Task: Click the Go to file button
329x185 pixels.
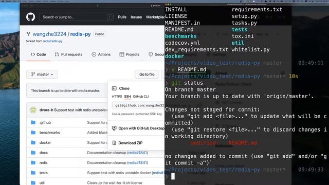Action: coord(147,74)
